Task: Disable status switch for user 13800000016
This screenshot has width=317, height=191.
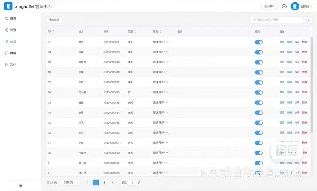Action: tap(259, 92)
